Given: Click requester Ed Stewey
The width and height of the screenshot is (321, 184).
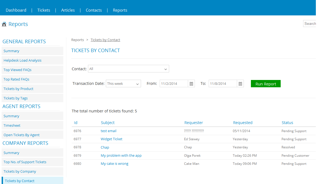Looking at the screenshot, I should pos(192,139).
